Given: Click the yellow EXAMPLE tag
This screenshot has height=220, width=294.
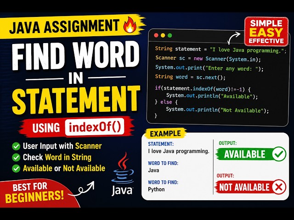Looking at the screenshot, I should coord(165,133).
